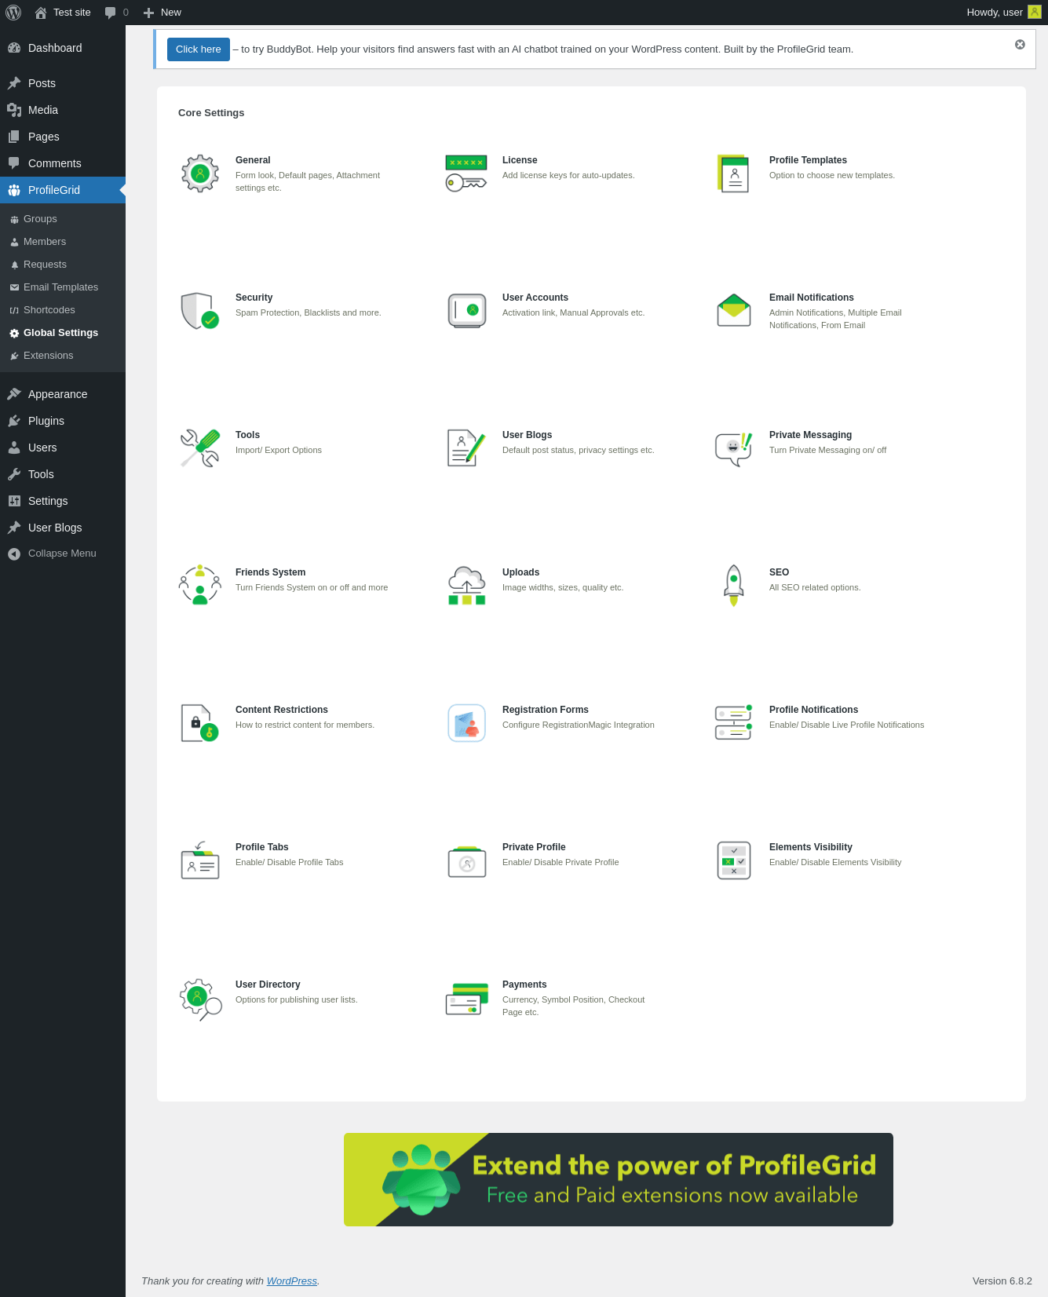This screenshot has height=1297, width=1048.
Task: Open the Profile Templates icon
Action: (x=733, y=174)
